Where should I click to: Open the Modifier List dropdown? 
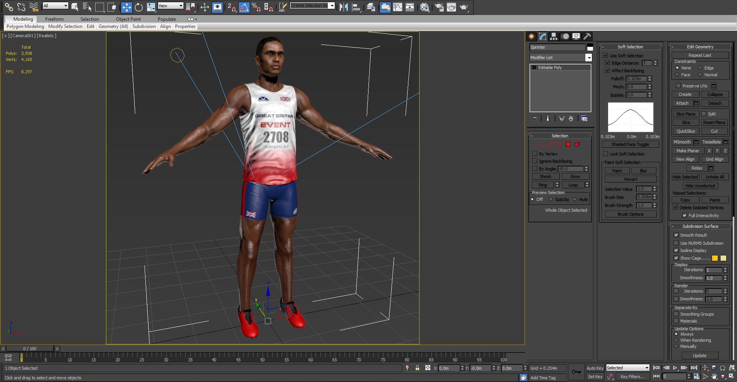pyautogui.click(x=588, y=58)
